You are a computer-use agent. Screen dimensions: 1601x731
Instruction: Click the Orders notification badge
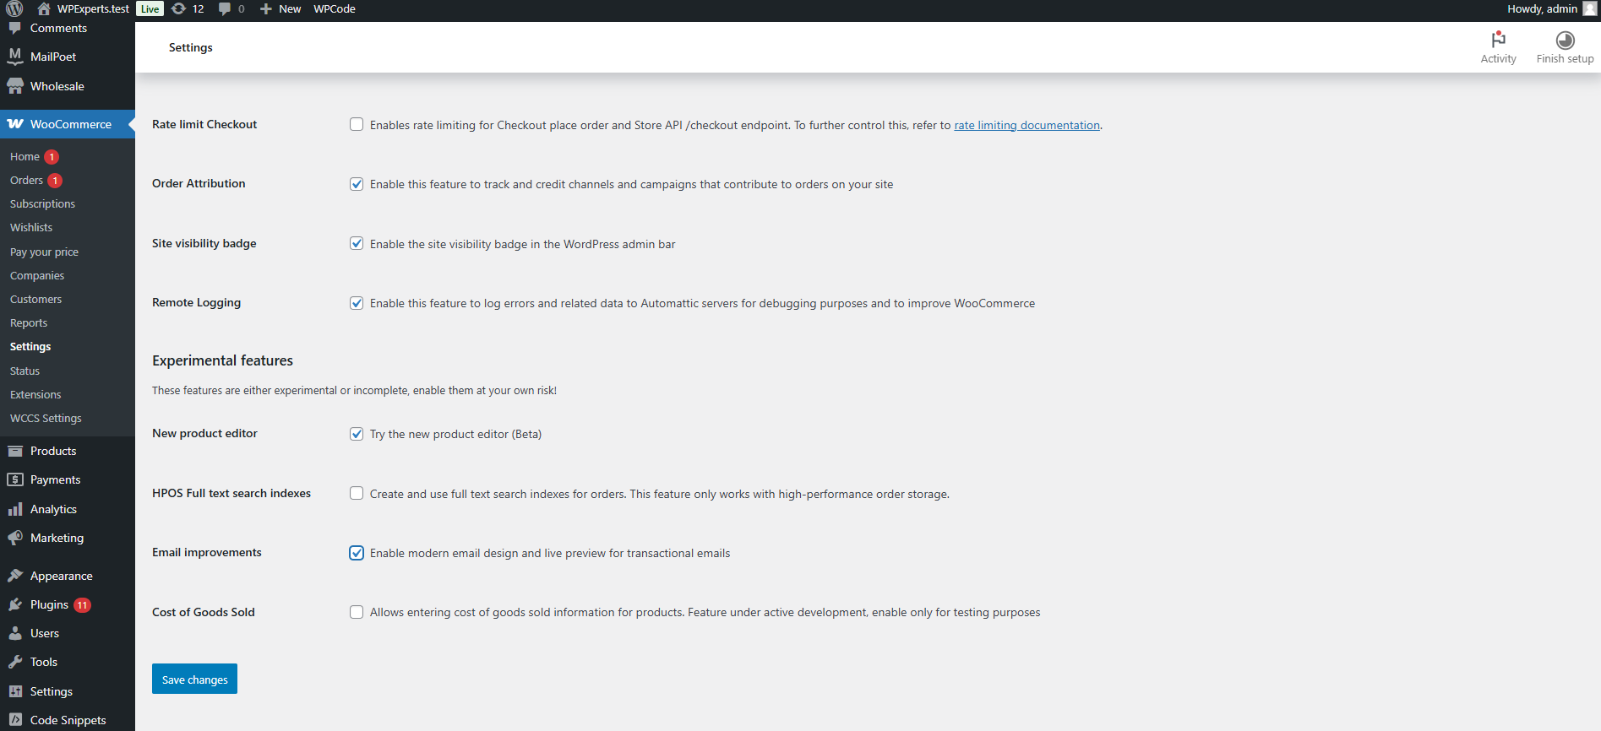click(x=55, y=181)
